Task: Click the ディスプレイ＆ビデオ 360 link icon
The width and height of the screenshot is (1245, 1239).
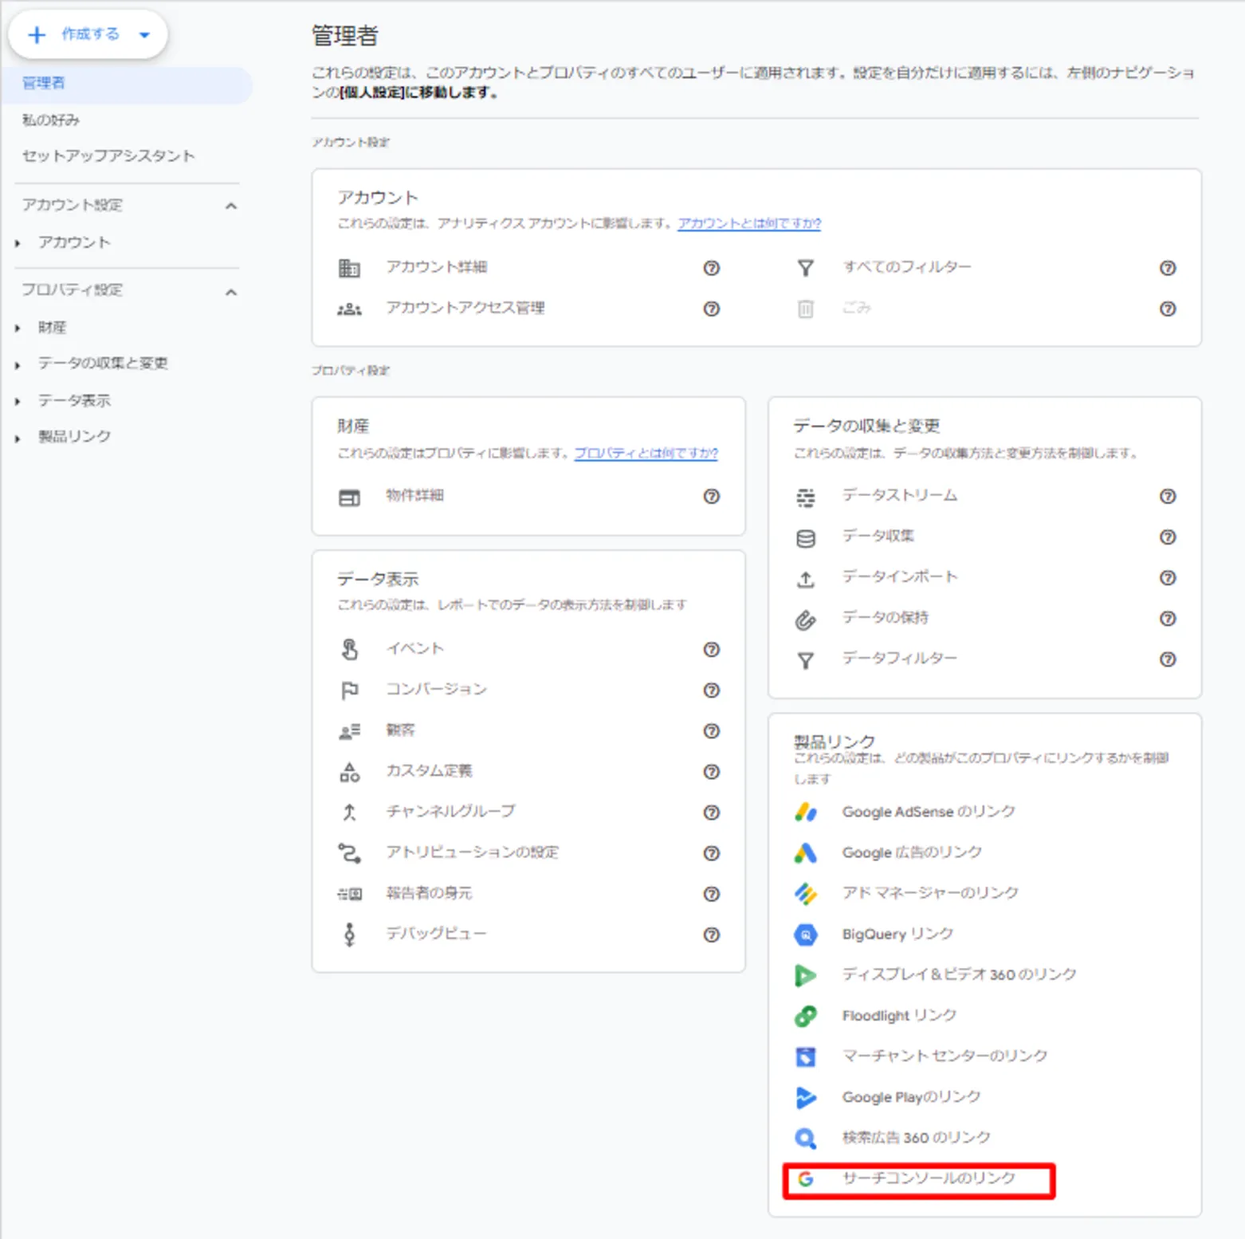Action: [x=806, y=974]
